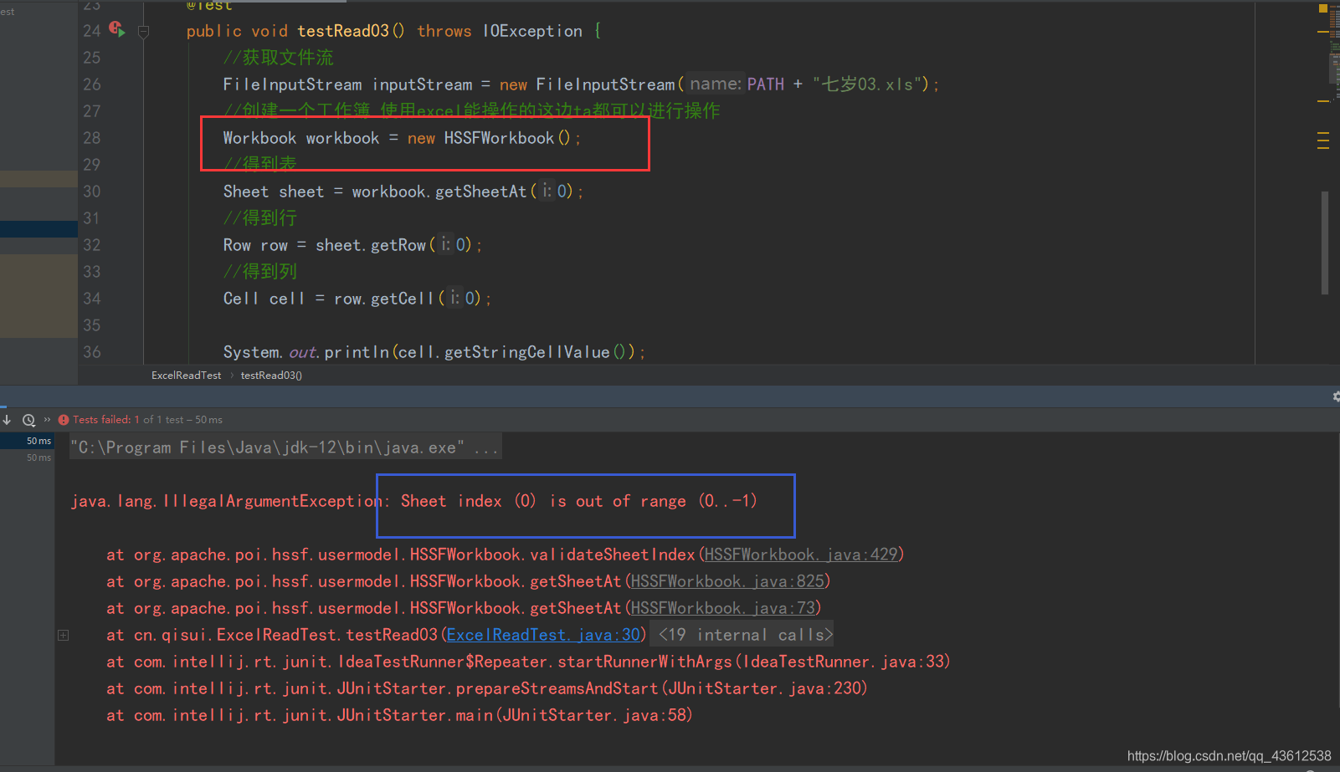Toggle the Sort by Duration clock icon
Image resolution: width=1340 pixels, height=772 pixels.
[x=28, y=419]
